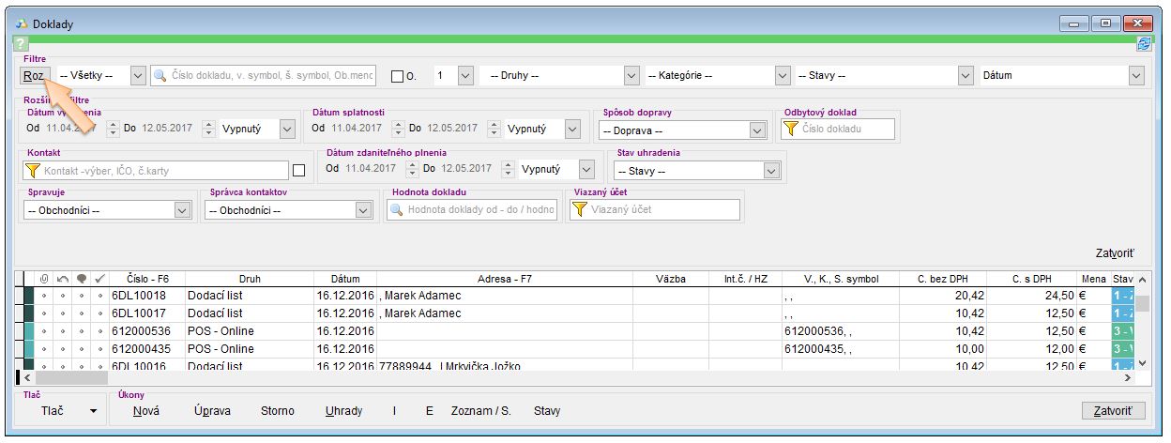Click the refresh icon at top right
Image resolution: width=1171 pixels, height=443 pixels.
pos(1144,43)
